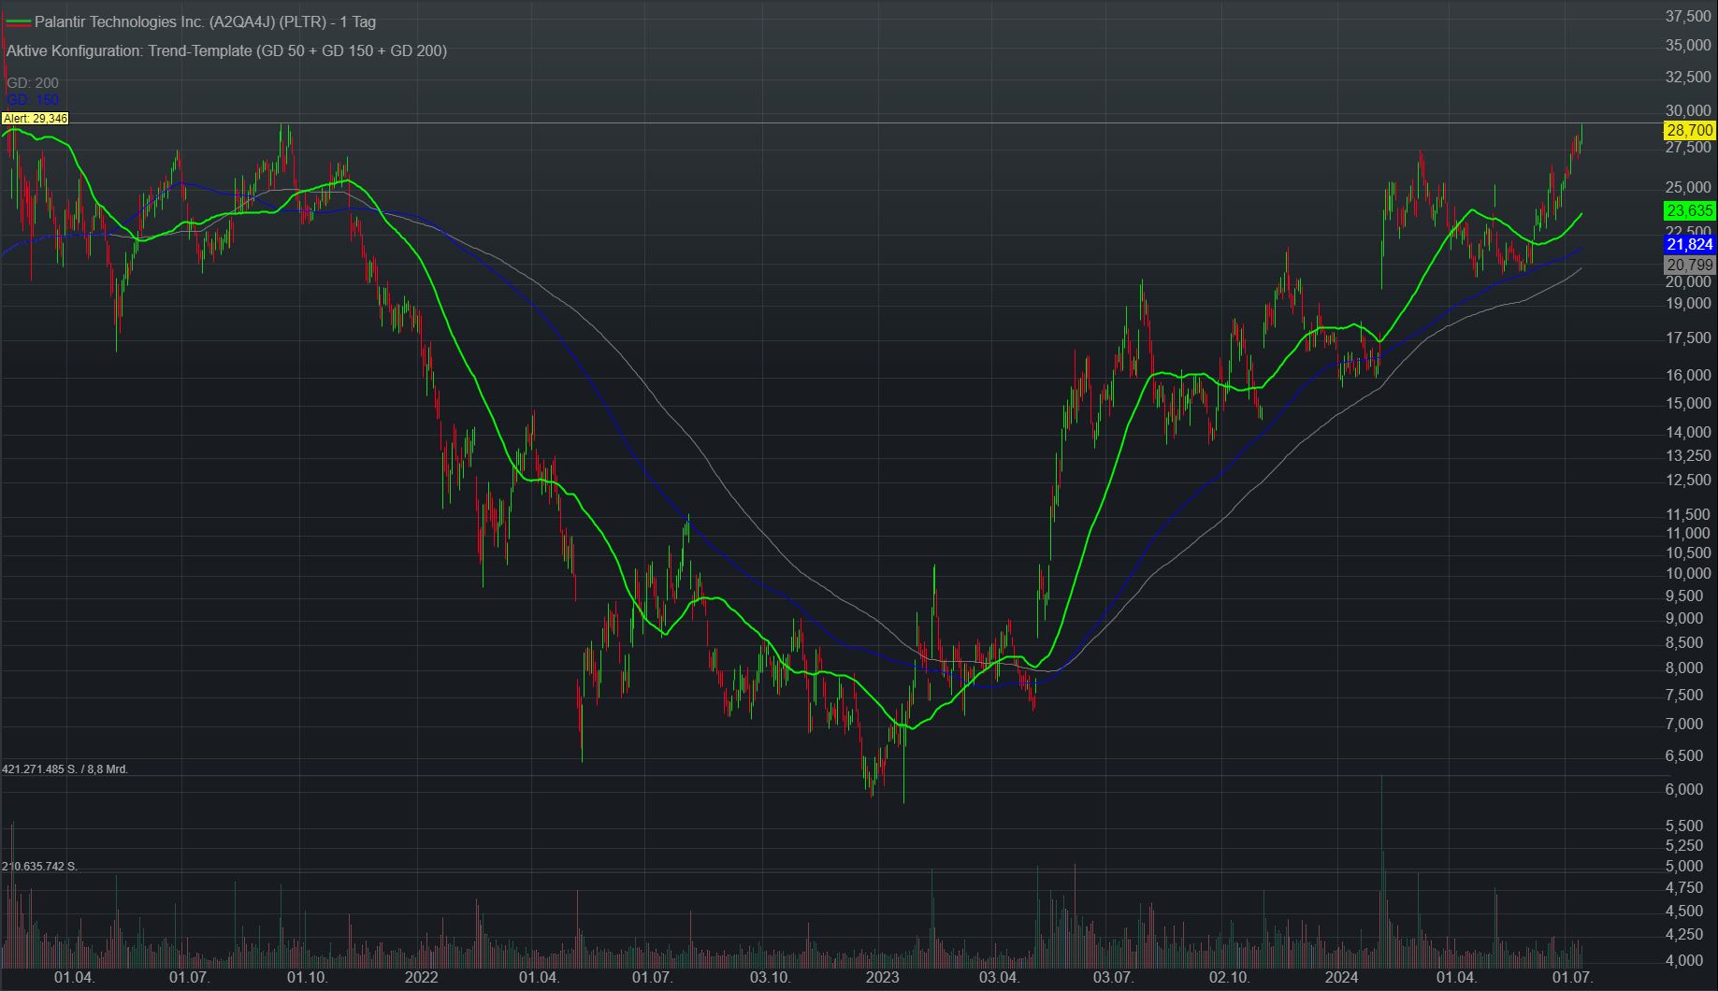Click the 25,000 price axis label

pyautogui.click(x=1689, y=189)
